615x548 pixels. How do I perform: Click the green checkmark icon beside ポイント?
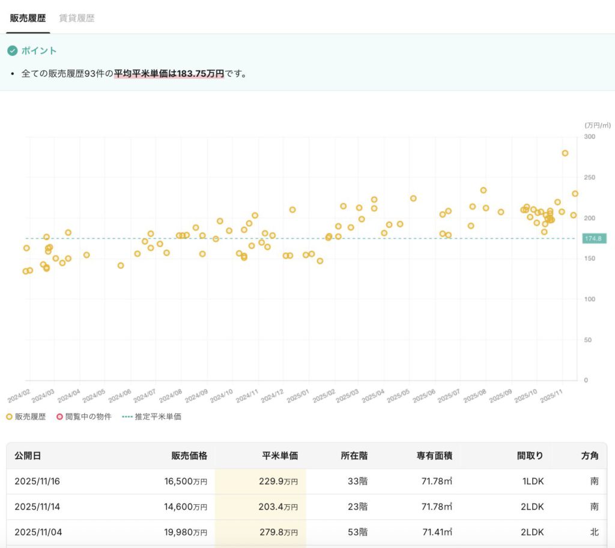[13, 51]
